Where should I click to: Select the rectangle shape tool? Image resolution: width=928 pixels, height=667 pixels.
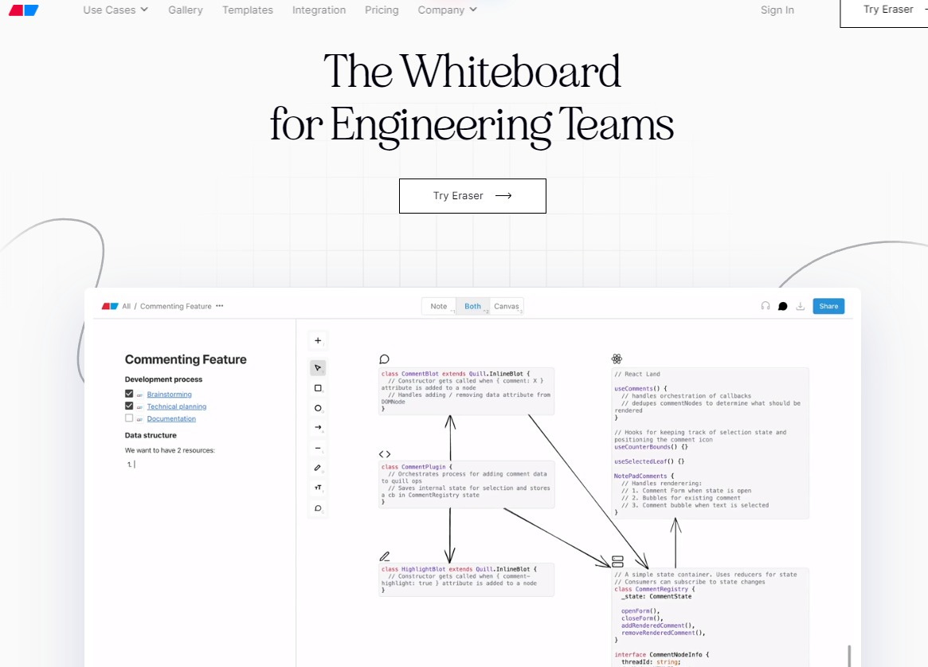[318, 388]
